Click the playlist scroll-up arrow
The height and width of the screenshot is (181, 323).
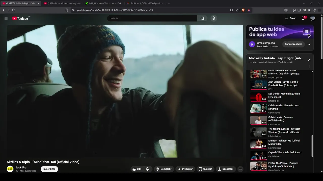pos(312,72)
